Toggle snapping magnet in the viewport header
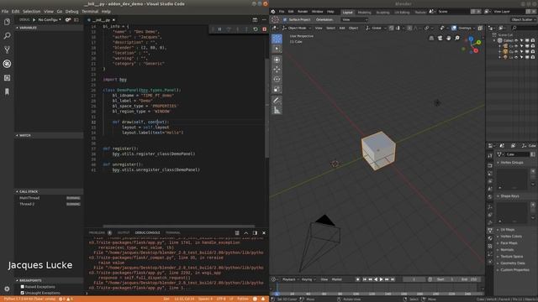This screenshot has height=302, width=538. point(391,28)
